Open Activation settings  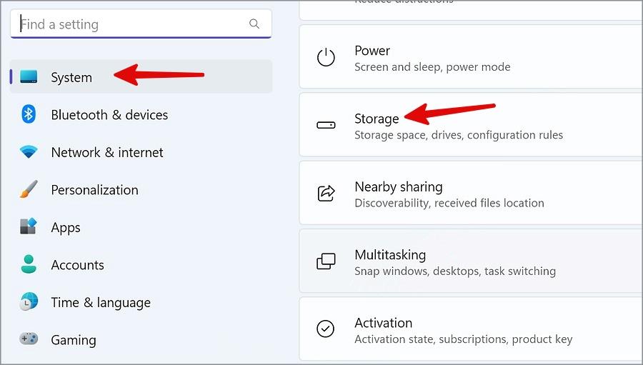coord(471,329)
